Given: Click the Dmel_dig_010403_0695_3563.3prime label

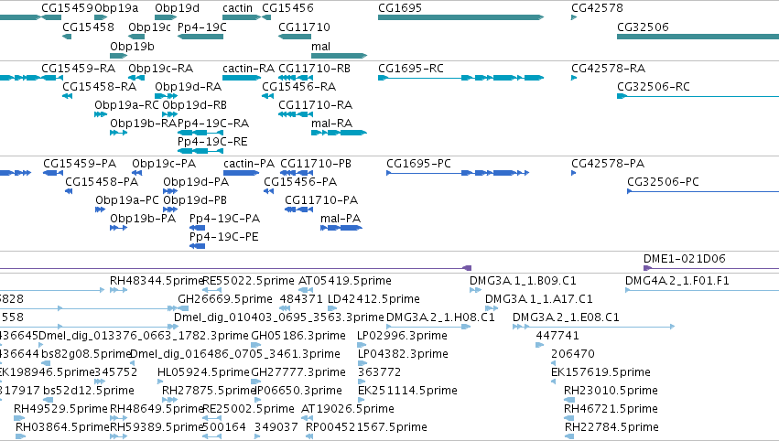Looking at the screenshot, I should 279,317.
